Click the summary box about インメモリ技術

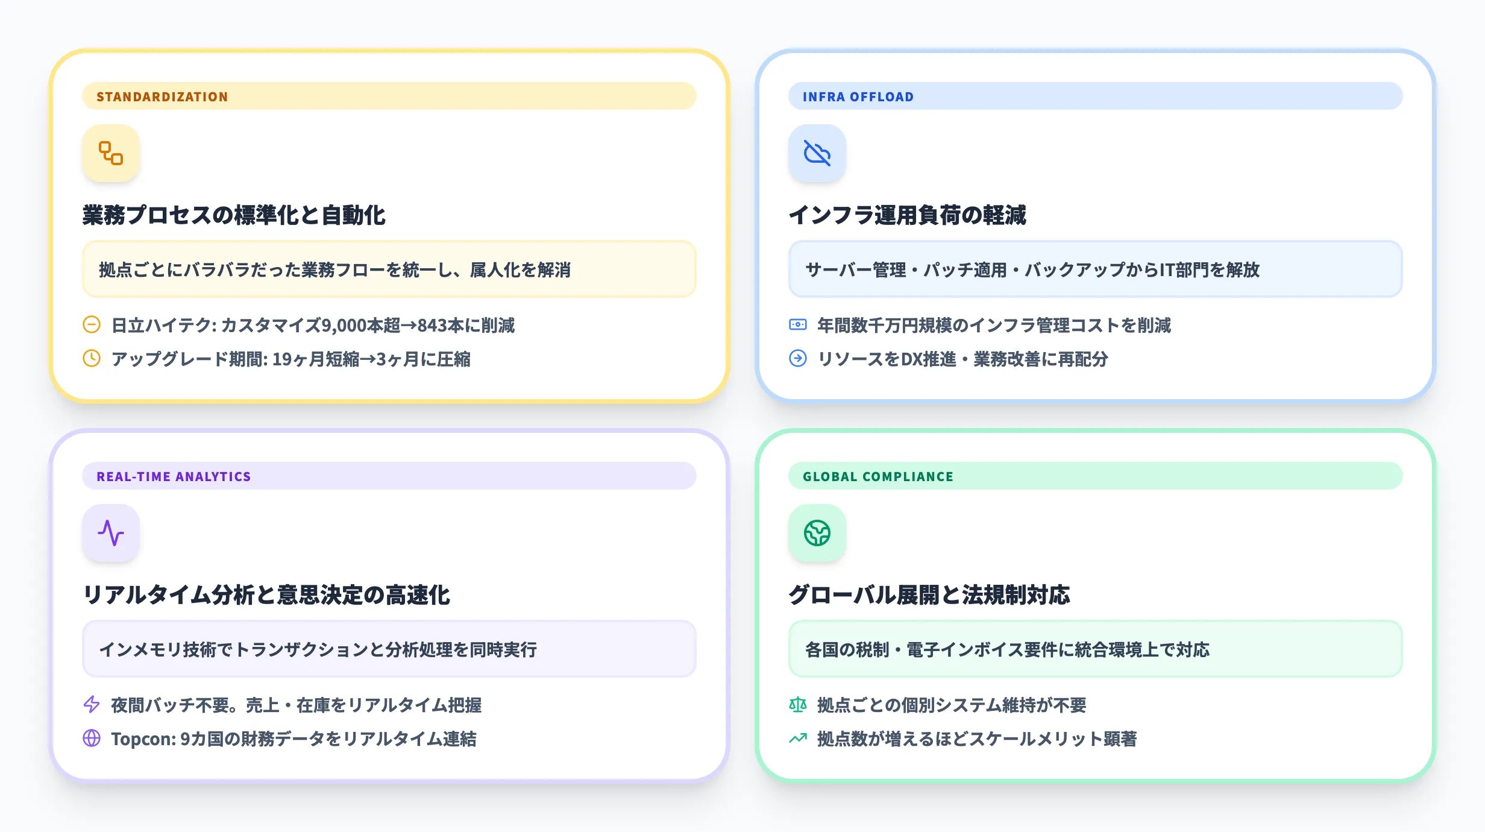point(389,649)
